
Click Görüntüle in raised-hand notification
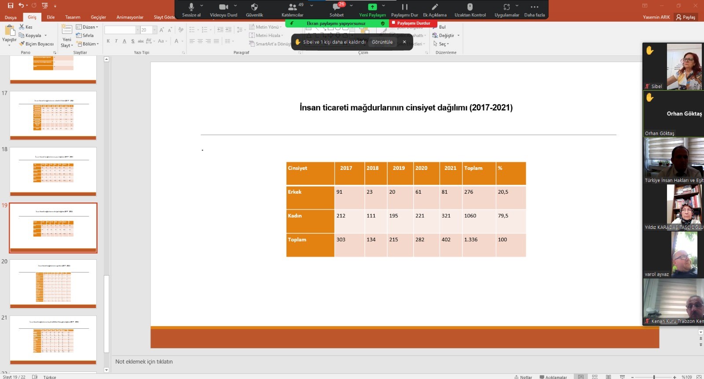(382, 42)
